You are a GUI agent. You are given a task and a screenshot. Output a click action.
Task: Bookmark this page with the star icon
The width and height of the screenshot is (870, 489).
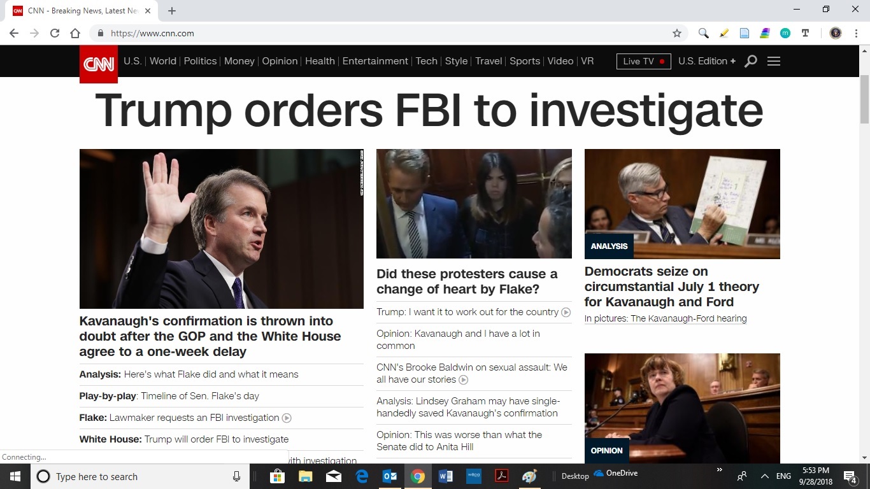tap(677, 33)
